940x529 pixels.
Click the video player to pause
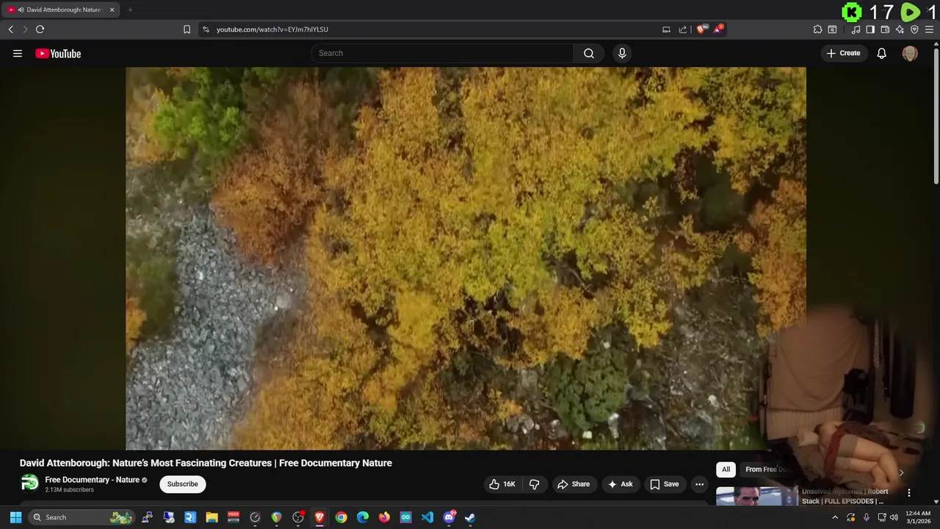click(x=466, y=258)
